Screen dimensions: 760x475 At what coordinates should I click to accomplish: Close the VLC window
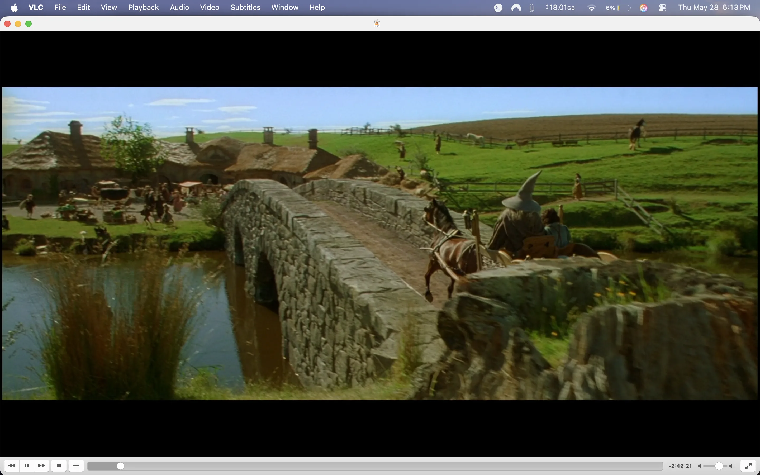point(8,24)
